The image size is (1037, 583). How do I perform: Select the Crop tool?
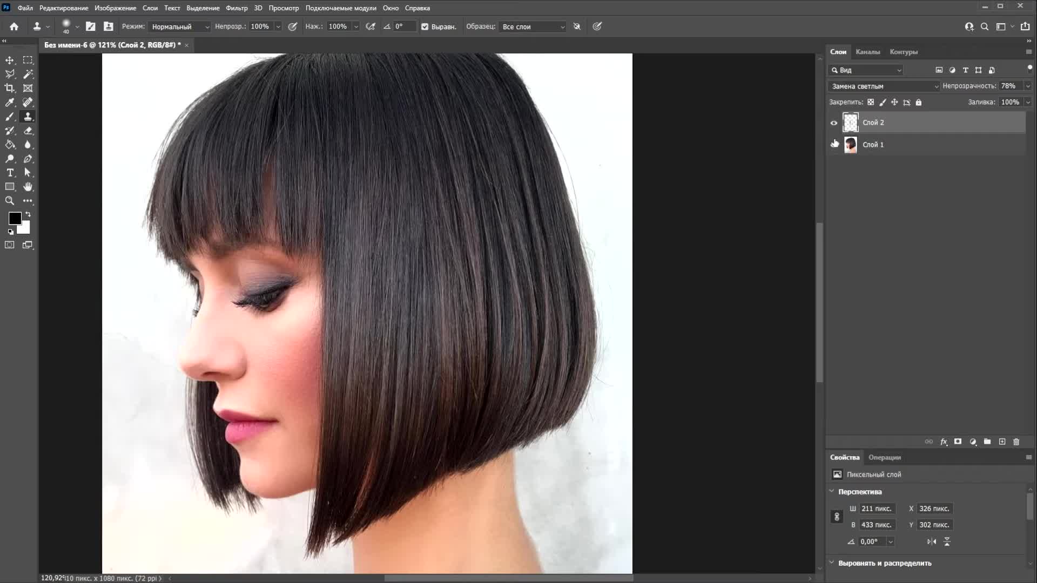pyautogui.click(x=10, y=88)
